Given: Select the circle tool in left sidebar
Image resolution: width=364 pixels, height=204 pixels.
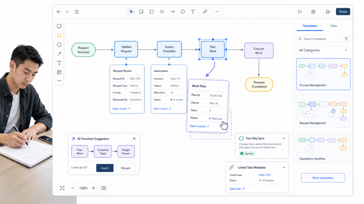Looking at the screenshot, I should pos(59,45).
